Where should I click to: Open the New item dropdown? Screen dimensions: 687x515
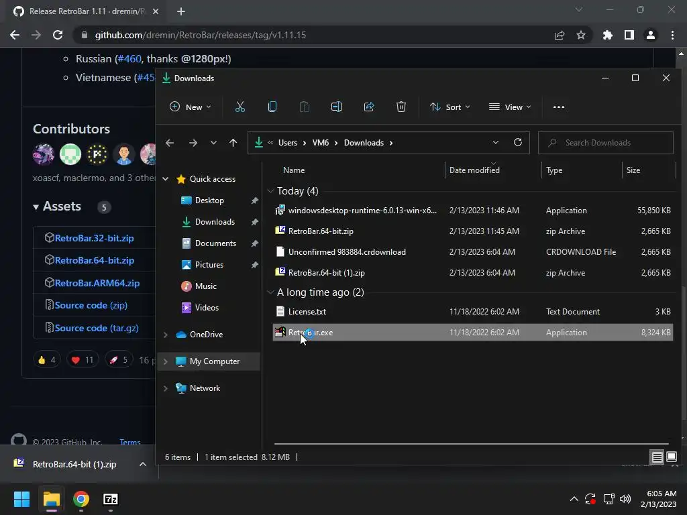(190, 107)
